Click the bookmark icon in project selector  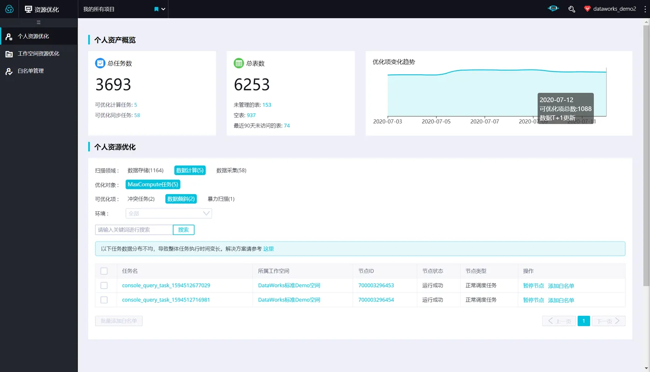(x=156, y=9)
